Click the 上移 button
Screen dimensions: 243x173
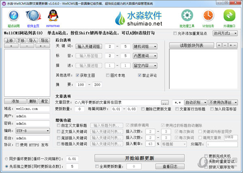coord(9,40)
